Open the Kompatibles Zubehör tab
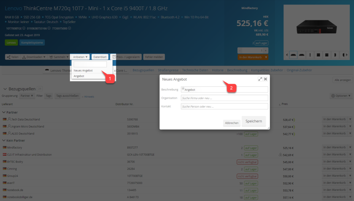This screenshot has height=201, width=354. click(267, 70)
